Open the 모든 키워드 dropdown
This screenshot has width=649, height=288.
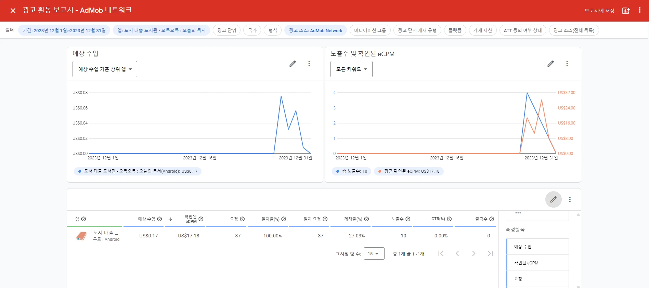(x=351, y=69)
